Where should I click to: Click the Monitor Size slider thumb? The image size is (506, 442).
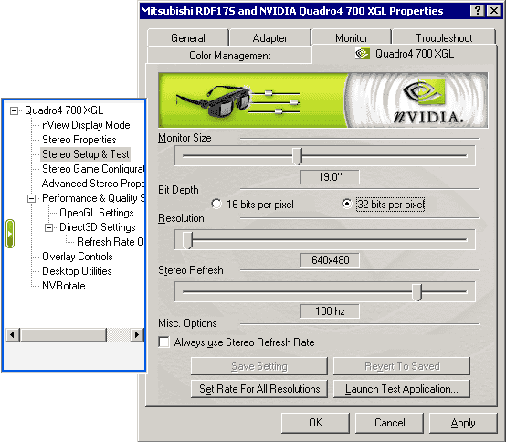click(297, 156)
